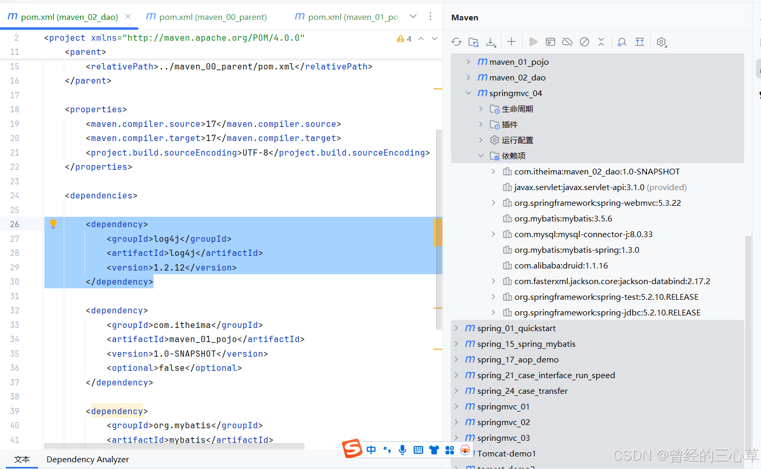The width and height of the screenshot is (761, 469).
Task: Open Execute Maven Goal icon
Action: pyautogui.click(x=551, y=42)
